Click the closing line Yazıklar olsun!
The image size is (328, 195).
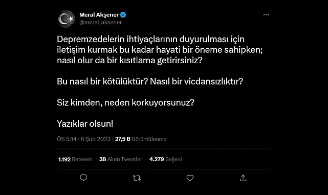click(x=85, y=124)
